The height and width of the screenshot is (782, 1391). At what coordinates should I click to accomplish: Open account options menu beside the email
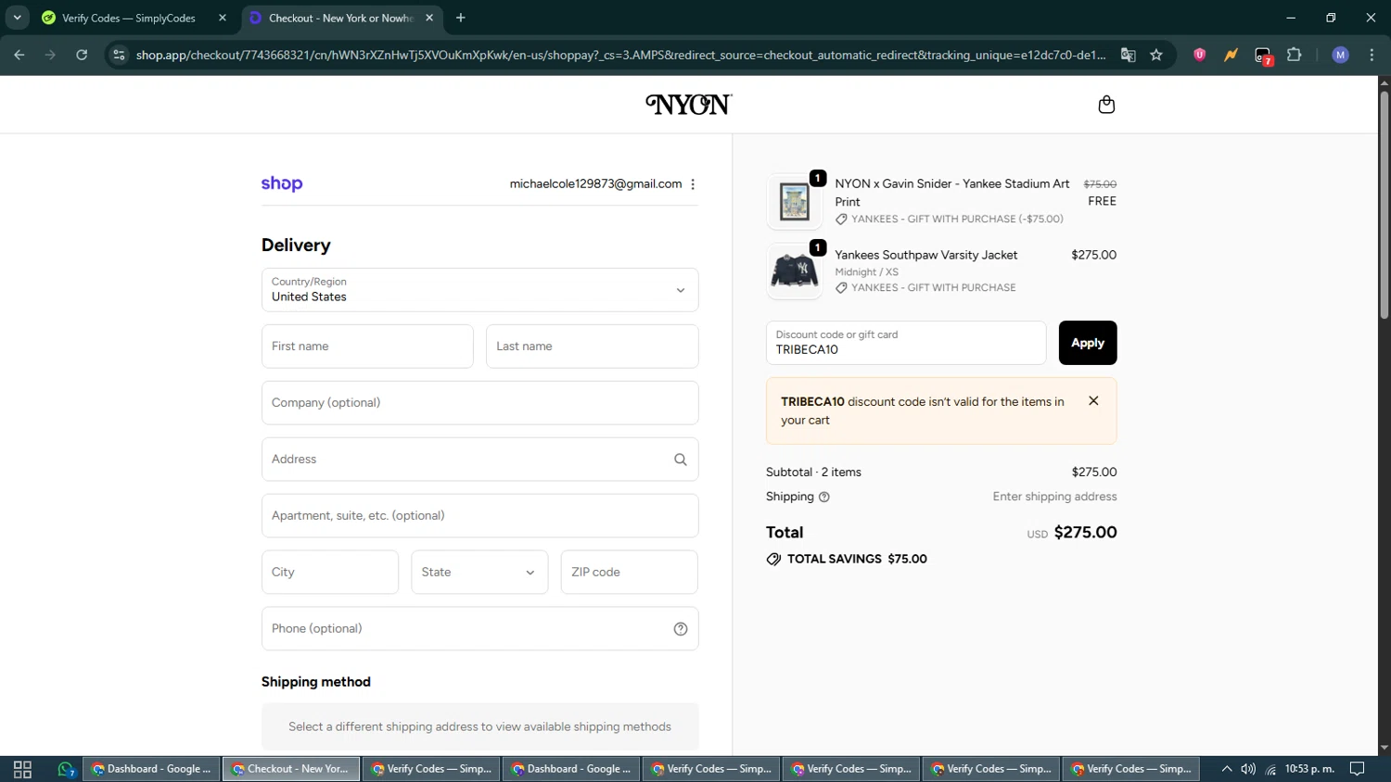pos(693,184)
